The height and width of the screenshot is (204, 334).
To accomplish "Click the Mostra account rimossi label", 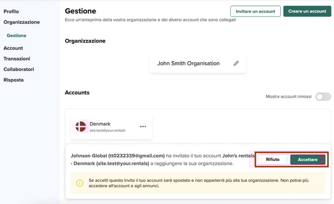I will (289, 97).
